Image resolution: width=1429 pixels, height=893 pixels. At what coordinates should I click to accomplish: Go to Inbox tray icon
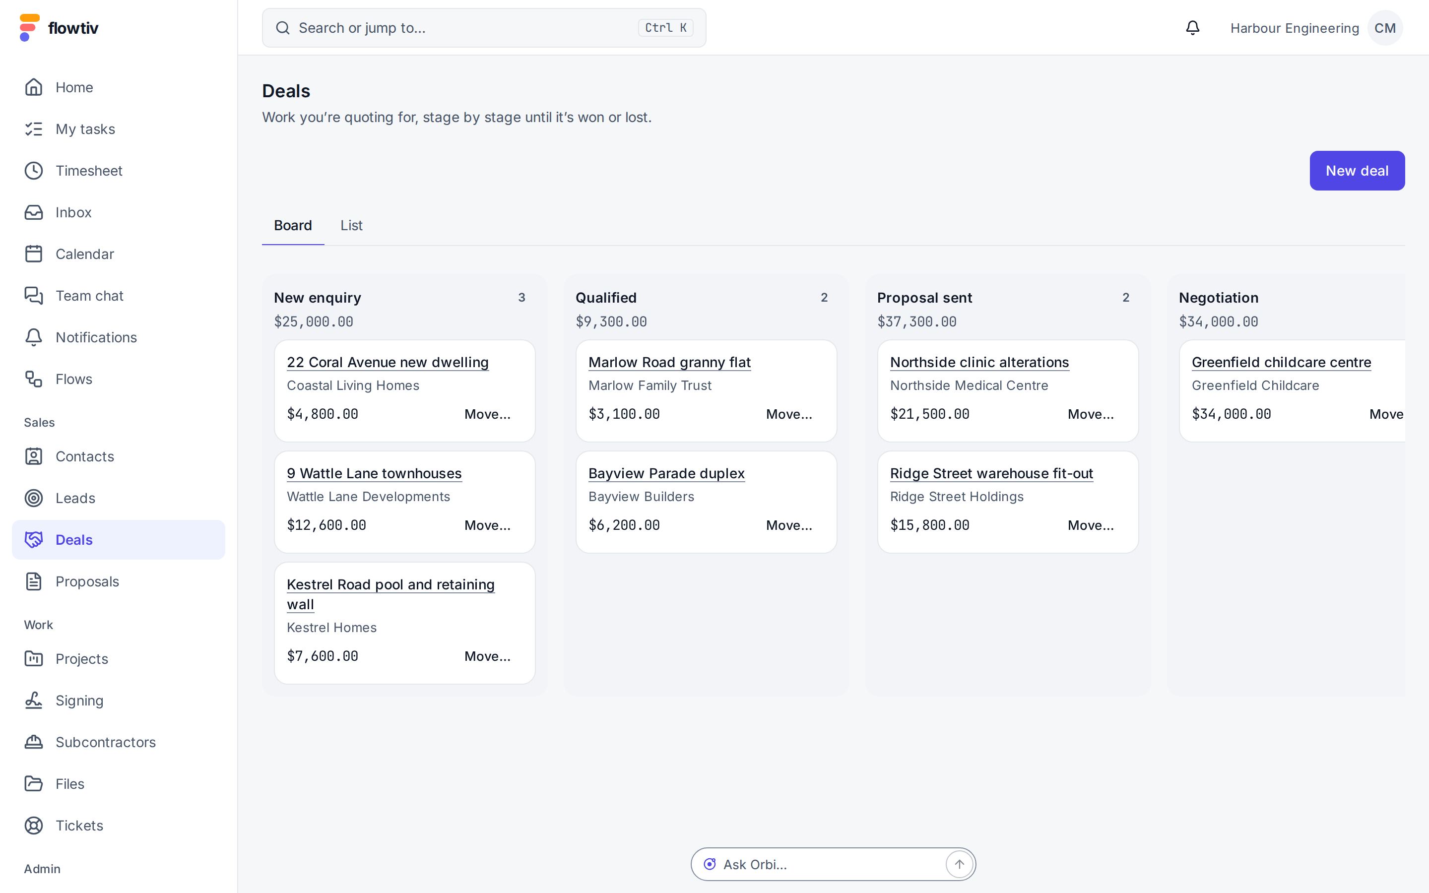point(34,212)
